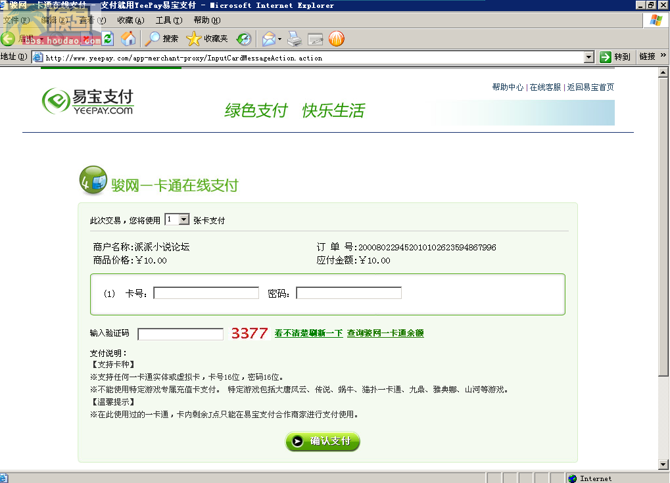This screenshot has height=483, width=670.
Task: Click the order number 订单号 text
Action: point(406,247)
